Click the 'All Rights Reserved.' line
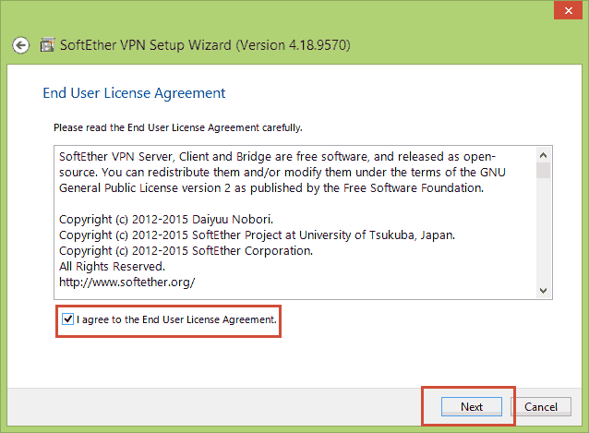The image size is (589, 433). (112, 266)
